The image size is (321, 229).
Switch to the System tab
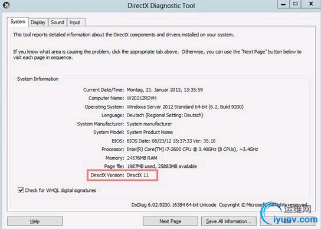click(x=18, y=22)
